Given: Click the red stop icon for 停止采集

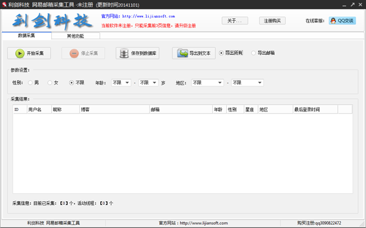Looking at the screenshot, I should (x=74, y=53).
